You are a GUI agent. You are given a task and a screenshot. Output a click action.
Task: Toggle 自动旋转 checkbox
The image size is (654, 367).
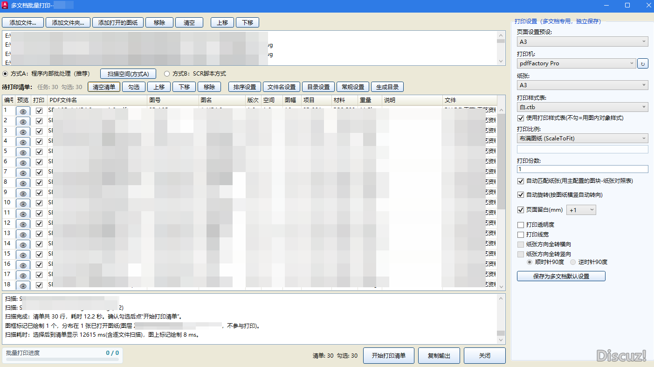coord(521,195)
